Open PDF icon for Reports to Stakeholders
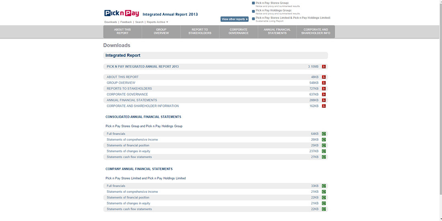The height and width of the screenshot is (221, 442). pos(324,88)
